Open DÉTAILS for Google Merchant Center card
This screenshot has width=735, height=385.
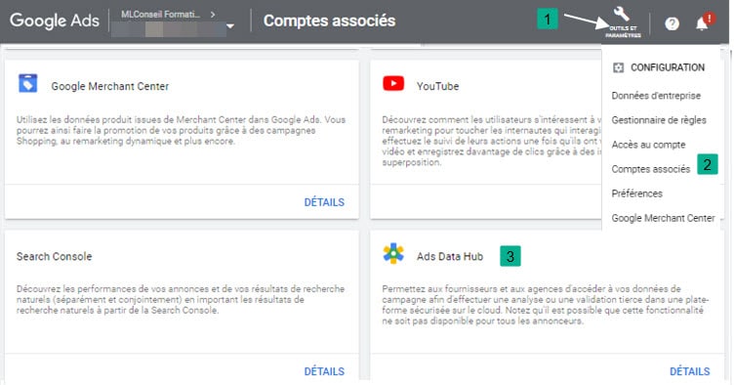(x=324, y=202)
